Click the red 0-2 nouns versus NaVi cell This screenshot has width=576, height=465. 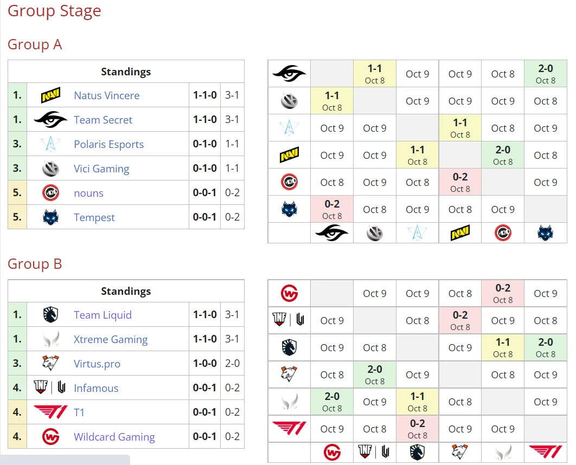460,182
